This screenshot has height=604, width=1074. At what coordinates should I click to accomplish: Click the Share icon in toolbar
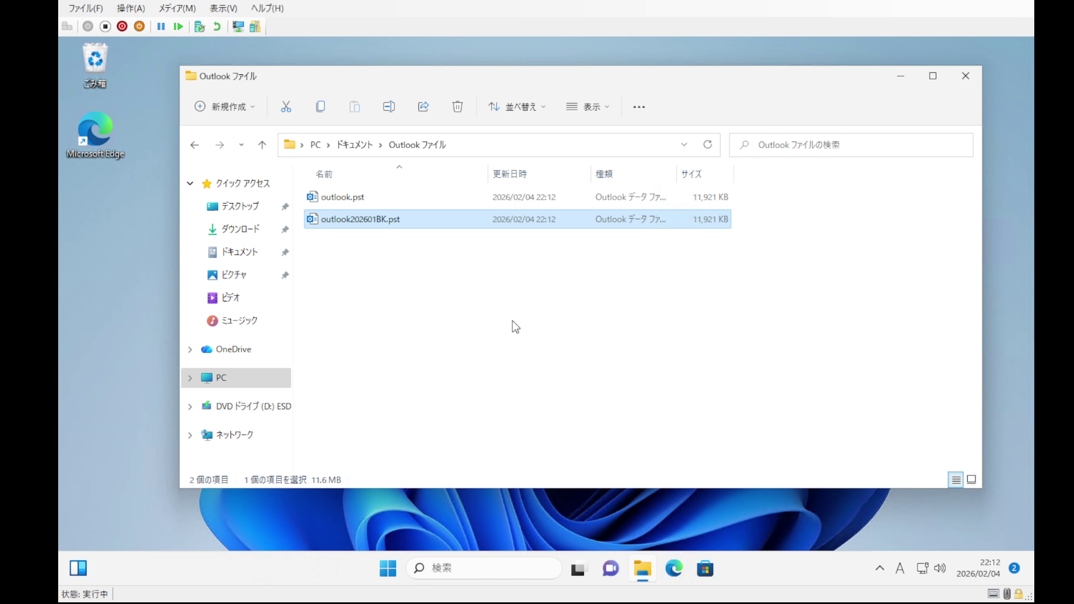click(x=423, y=106)
